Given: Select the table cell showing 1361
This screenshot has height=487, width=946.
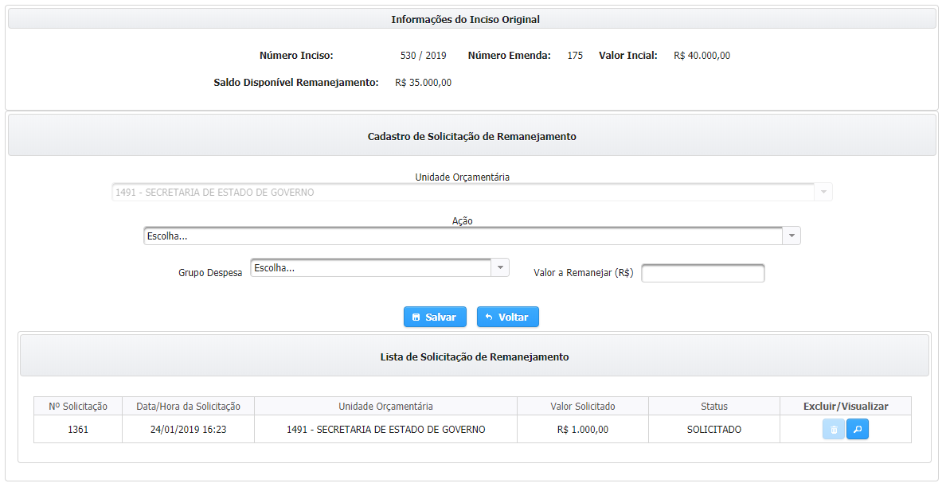Looking at the screenshot, I should pos(78,430).
